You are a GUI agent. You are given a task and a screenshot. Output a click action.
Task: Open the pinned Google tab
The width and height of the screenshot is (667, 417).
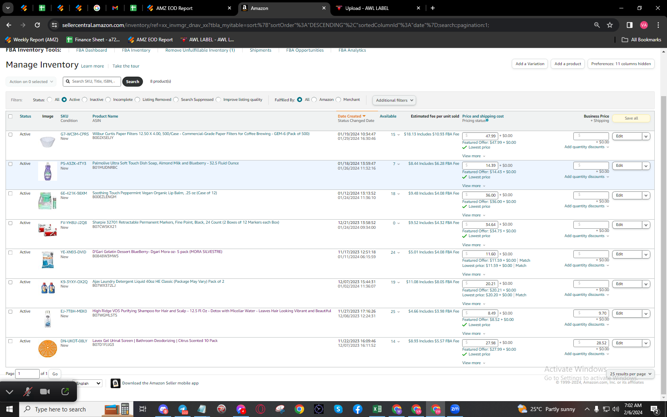tap(97, 8)
